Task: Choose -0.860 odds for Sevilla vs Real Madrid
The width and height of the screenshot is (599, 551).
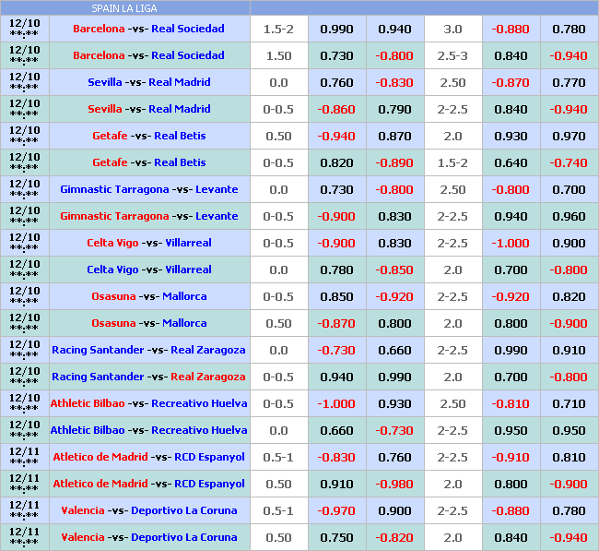Action: point(336,109)
